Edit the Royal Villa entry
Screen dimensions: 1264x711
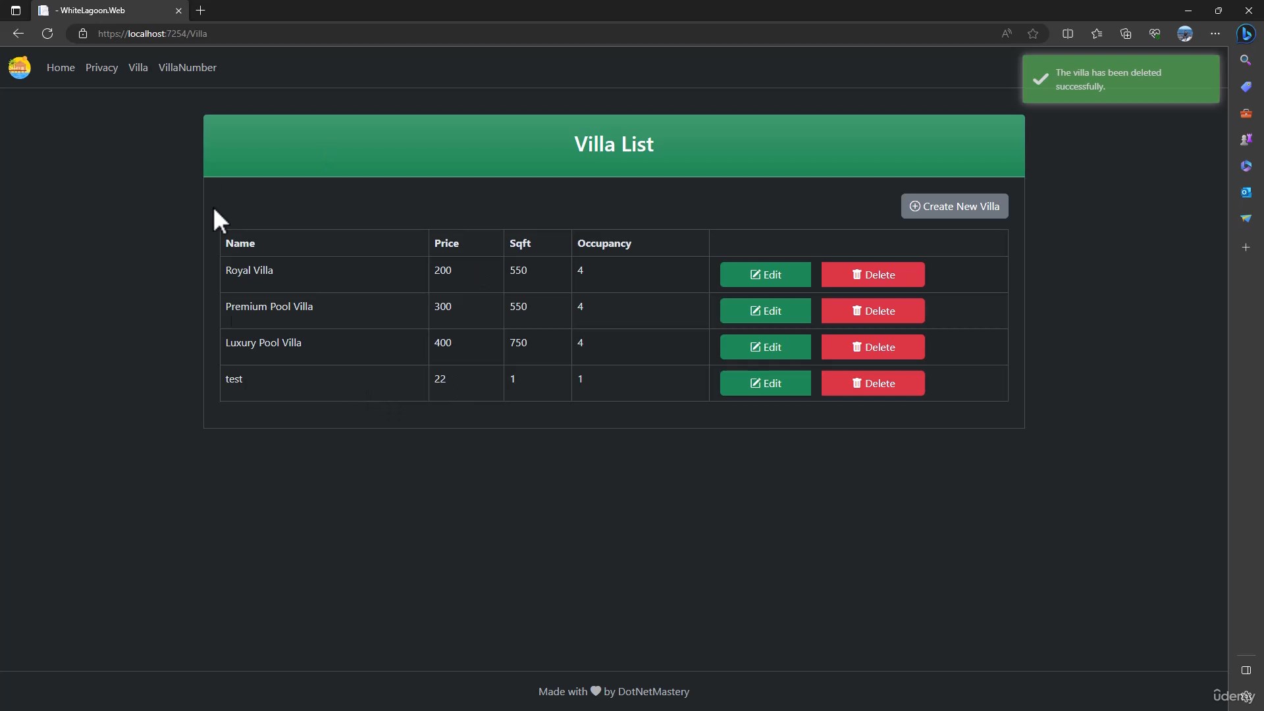pos(765,275)
